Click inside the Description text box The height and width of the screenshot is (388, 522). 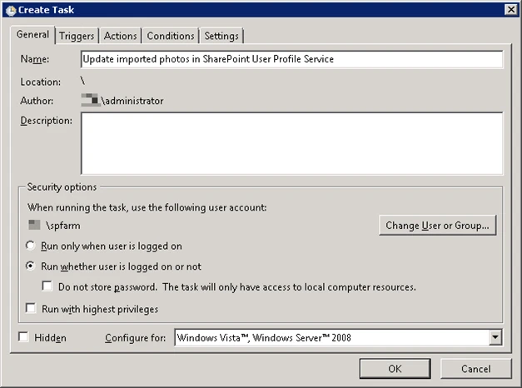(x=291, y=143)
